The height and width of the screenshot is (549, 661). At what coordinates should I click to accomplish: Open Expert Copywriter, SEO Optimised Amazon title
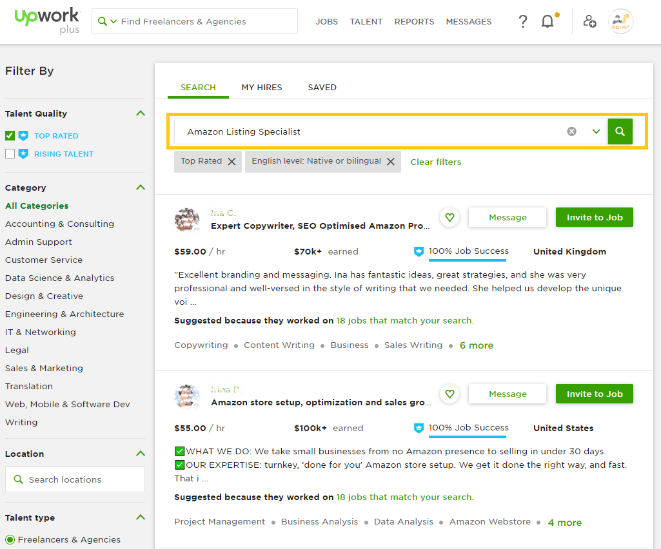point(321,226)
